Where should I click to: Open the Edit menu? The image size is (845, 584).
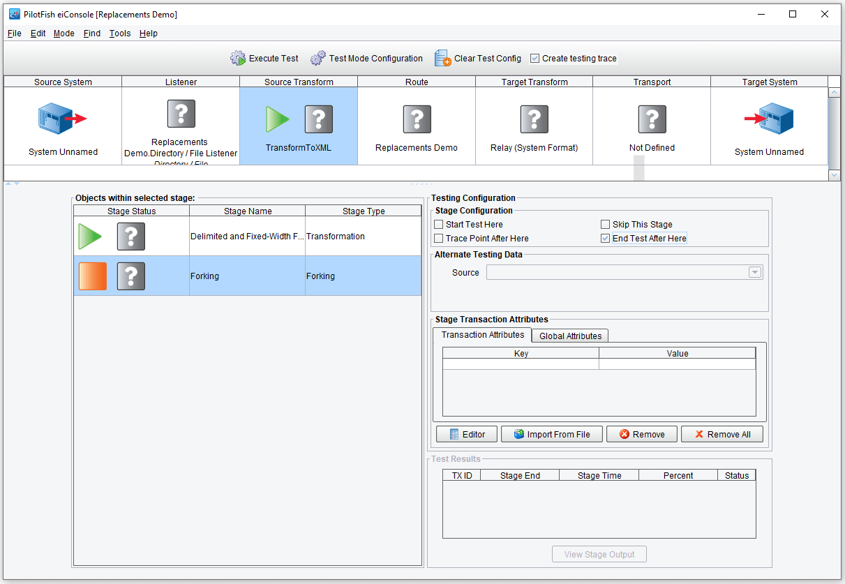(x=38, y=33)
